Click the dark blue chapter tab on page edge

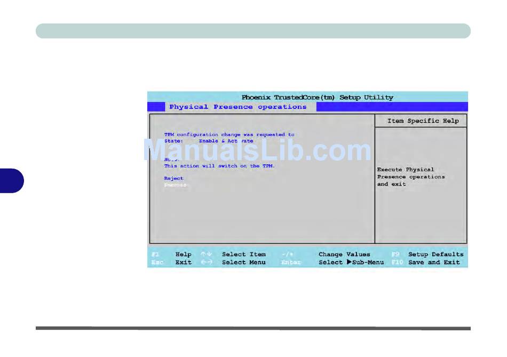[12, 180]
